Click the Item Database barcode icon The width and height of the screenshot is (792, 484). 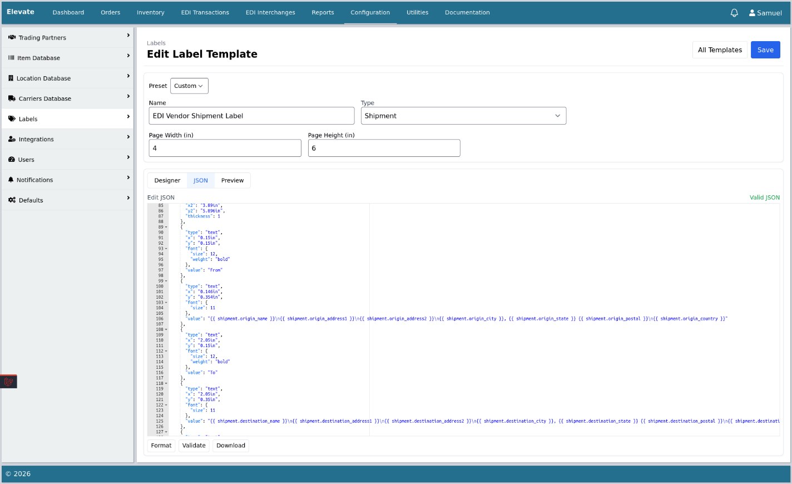click(x=11, y=58)
